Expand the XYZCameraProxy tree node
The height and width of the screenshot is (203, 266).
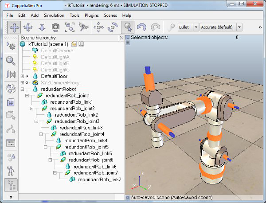pyautogui.click(x=22, y=83)
